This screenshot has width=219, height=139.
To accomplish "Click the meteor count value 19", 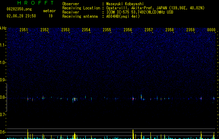I will [50, 16].
